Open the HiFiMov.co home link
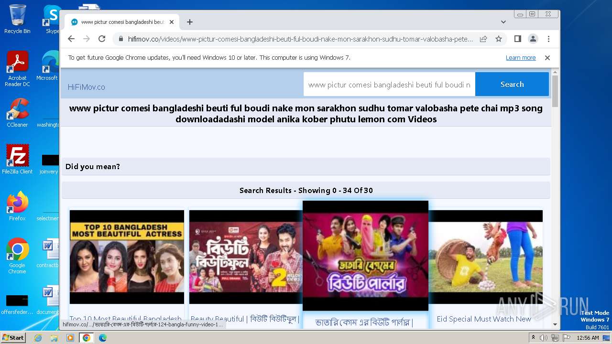 [86, 87]
